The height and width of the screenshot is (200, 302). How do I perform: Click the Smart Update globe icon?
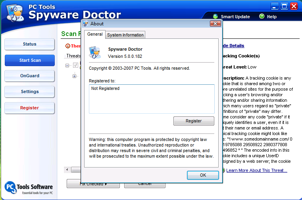click(215, 17)
